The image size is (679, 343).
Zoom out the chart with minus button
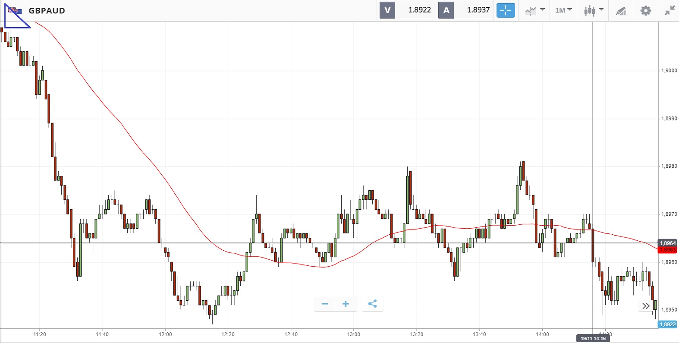(x=325, y=304)
